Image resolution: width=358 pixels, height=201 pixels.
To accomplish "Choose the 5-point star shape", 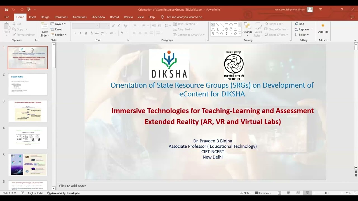I will [x=235, y=34].
